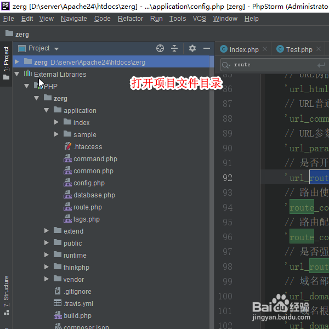Expand the index folder
This screenshot has height=329, width=329.
point(56,122)
